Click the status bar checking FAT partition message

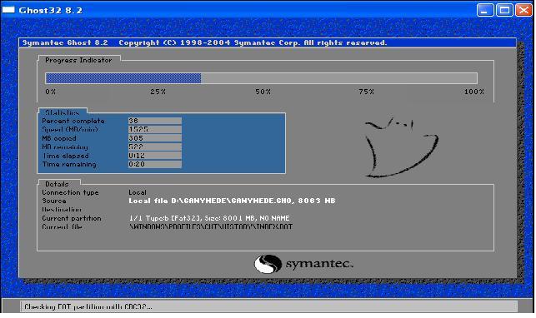88,306
